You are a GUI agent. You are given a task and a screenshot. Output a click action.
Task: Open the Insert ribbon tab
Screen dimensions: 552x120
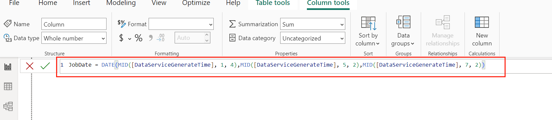[81, 3]
